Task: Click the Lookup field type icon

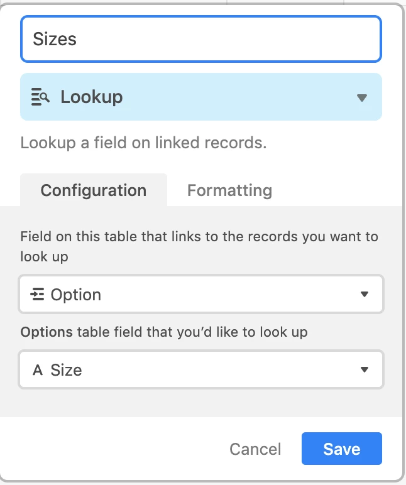Action: pos(40,97)
